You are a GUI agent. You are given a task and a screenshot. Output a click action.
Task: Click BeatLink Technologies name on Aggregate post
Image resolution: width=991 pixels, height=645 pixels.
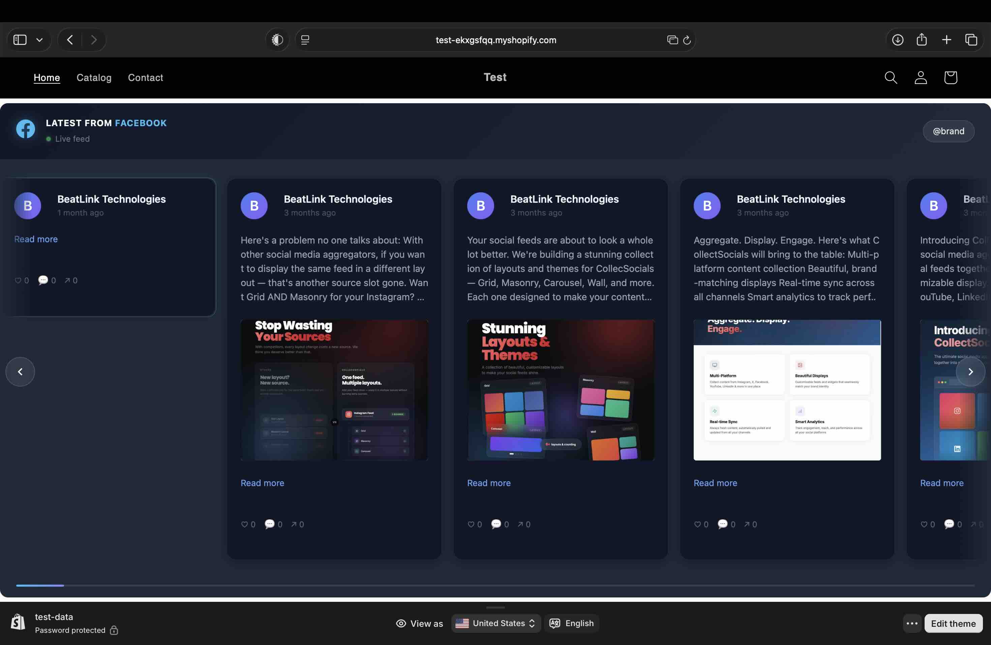791,199
